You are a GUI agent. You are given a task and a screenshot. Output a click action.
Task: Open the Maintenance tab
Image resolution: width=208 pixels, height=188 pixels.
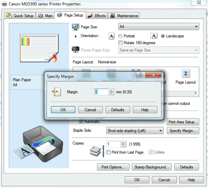124,16
